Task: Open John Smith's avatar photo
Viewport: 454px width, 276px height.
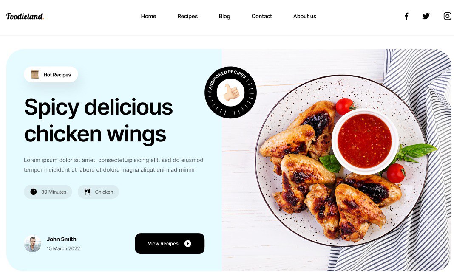Action: (32, 244)
